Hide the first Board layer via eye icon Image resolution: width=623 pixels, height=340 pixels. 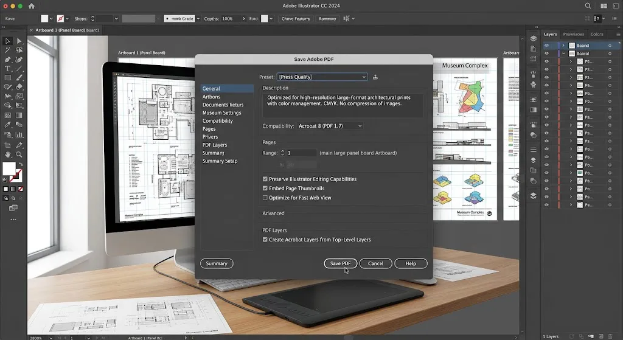point(547,46)
